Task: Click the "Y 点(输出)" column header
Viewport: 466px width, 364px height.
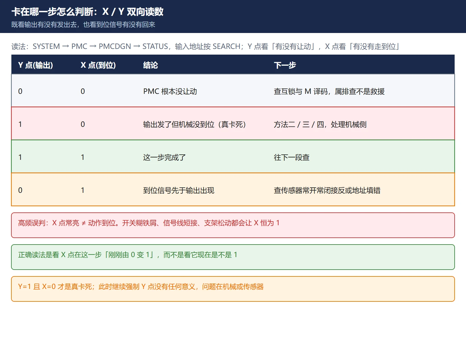Action: [36, 65]
